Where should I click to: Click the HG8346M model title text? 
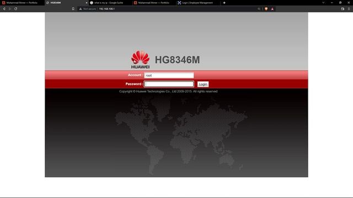point(178,60)
